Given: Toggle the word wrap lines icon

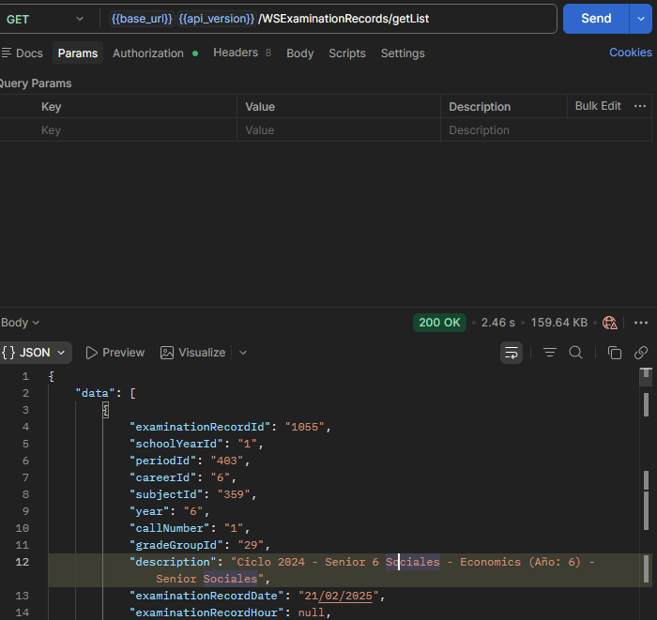Looking at the screenshot, I should tap(512, 353).
